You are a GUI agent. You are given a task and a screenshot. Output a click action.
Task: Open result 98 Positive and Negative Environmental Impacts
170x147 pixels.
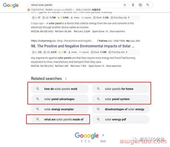(86, 46)
